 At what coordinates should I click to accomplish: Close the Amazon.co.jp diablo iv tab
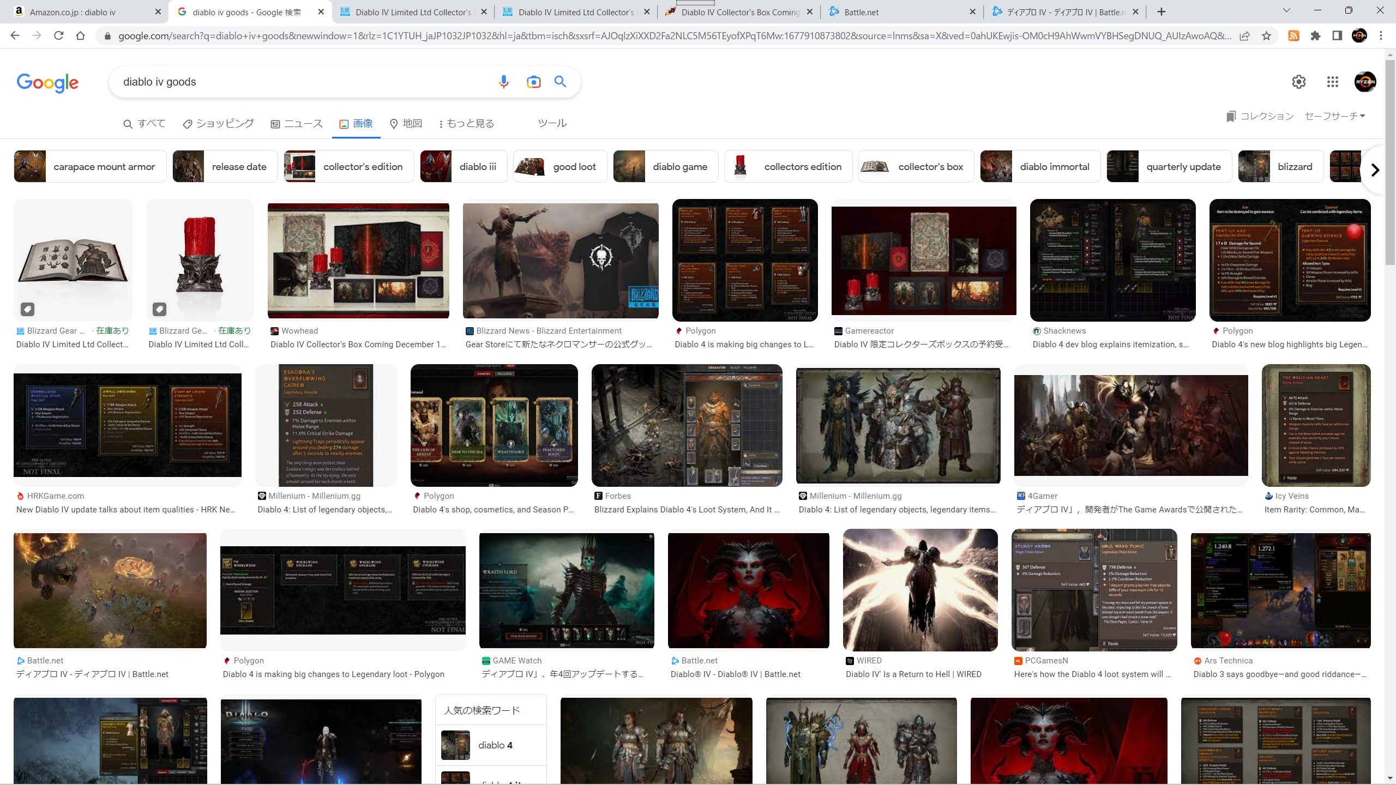point(158,12)
